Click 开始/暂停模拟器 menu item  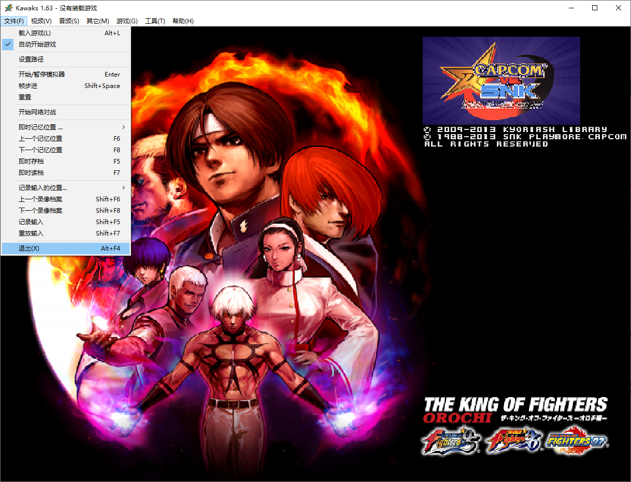point(41,75)
